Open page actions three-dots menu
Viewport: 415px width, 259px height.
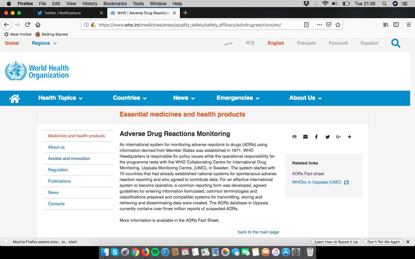[319, 25]
